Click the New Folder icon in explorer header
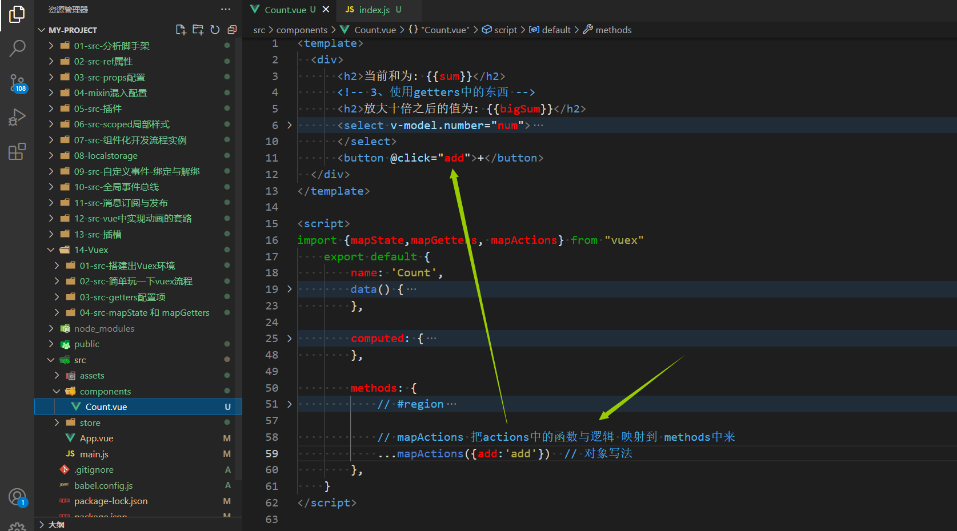The width and height of the screenshot is (957, 531). [198, 30]
